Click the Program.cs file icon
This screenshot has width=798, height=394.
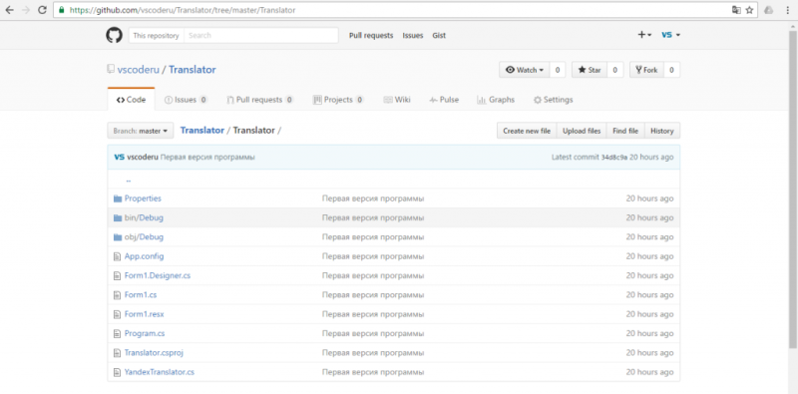pyautogui.click(x=118, y=334)
